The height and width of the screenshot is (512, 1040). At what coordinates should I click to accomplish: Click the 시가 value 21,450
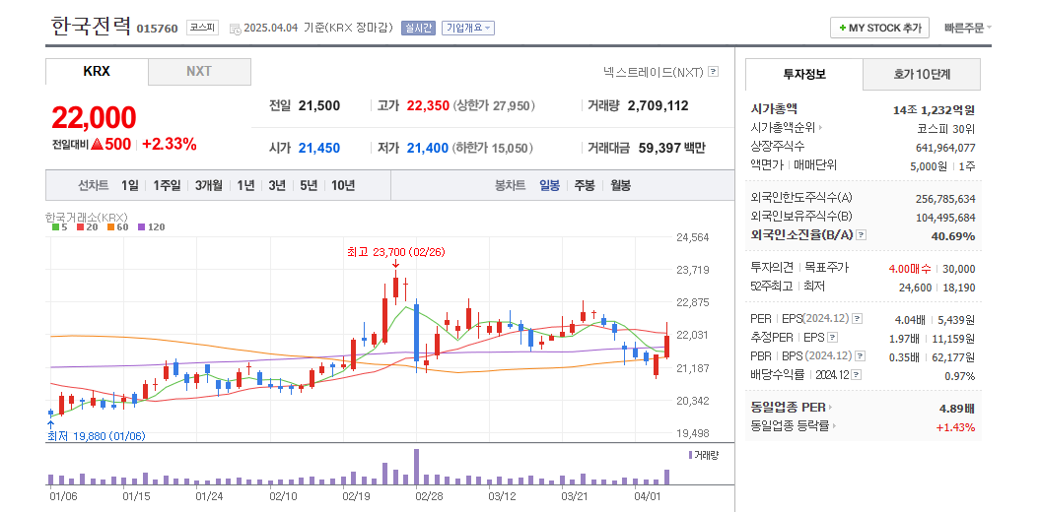pos(319,148)
